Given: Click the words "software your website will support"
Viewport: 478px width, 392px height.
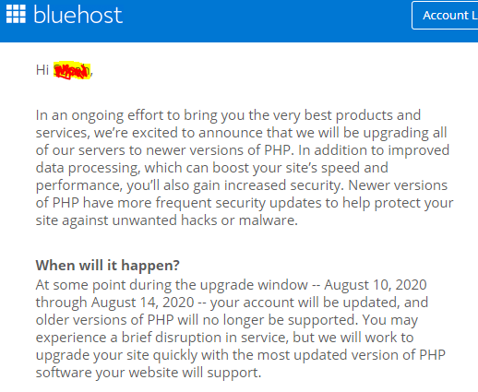Looking at the screenshot, I should (148, 373).
